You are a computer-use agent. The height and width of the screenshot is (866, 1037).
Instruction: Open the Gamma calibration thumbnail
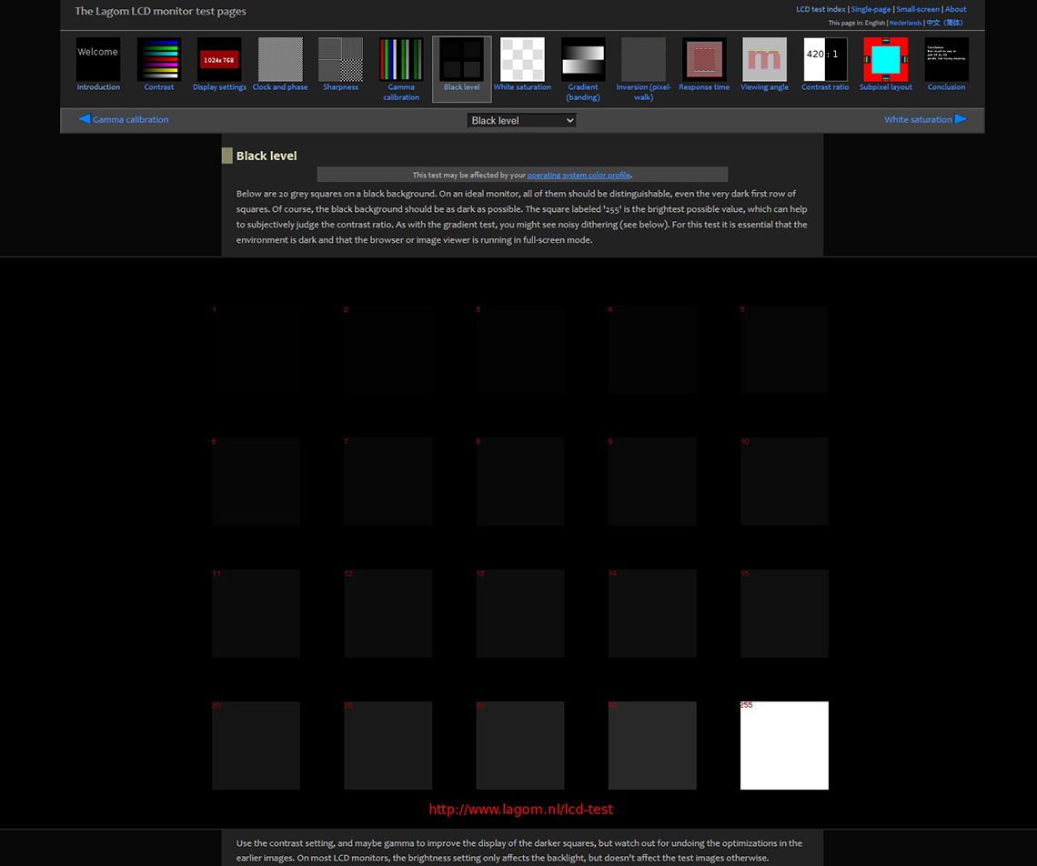coord(401,60)
